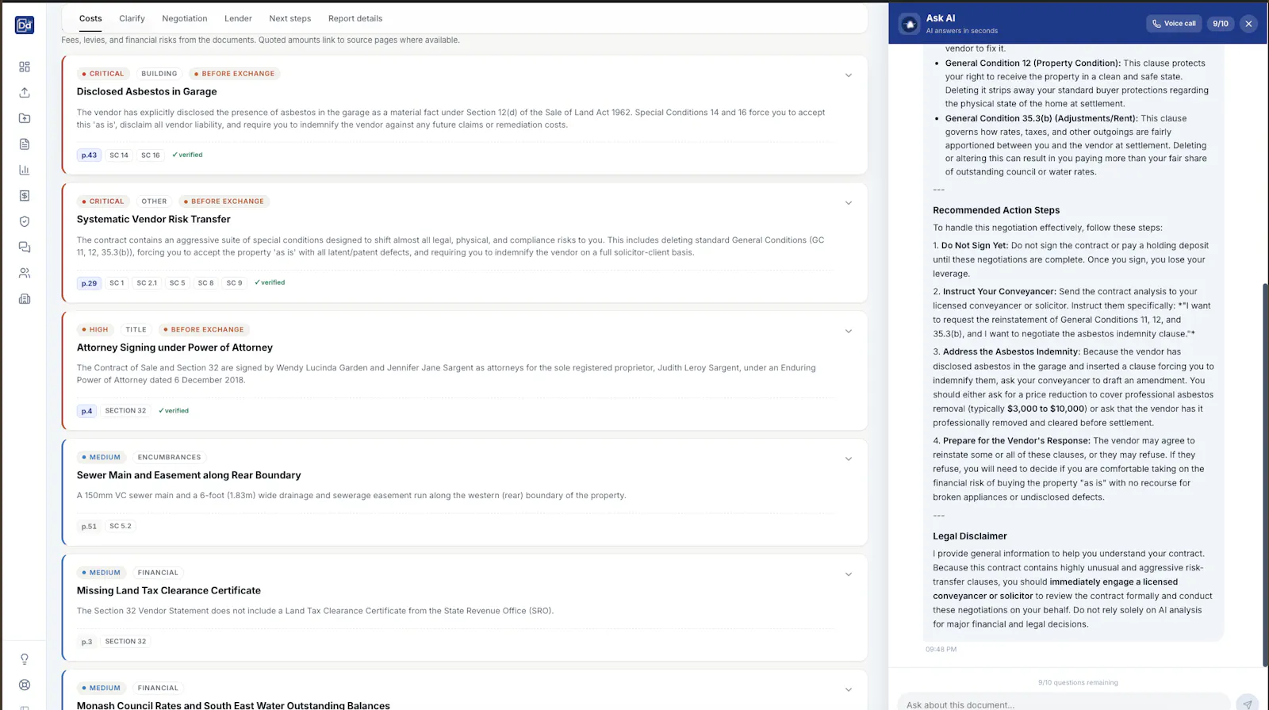Click the Systematic Vendor Risk Transfer title
This screenshot has height=710, width=1269.
[154, 220]
